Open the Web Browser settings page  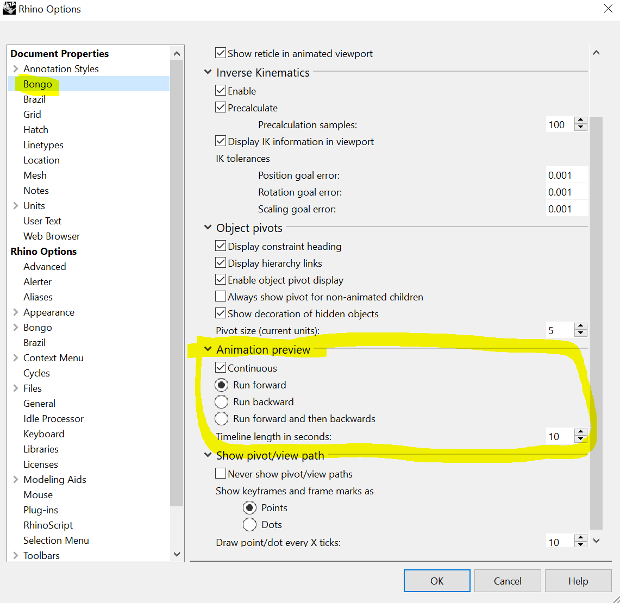coord(52,236)
